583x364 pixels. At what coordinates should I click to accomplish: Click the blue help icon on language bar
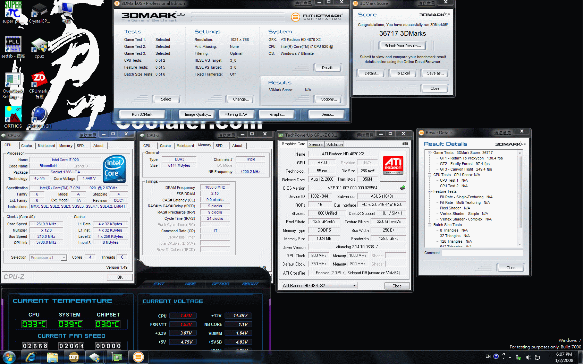coord(496,356)
